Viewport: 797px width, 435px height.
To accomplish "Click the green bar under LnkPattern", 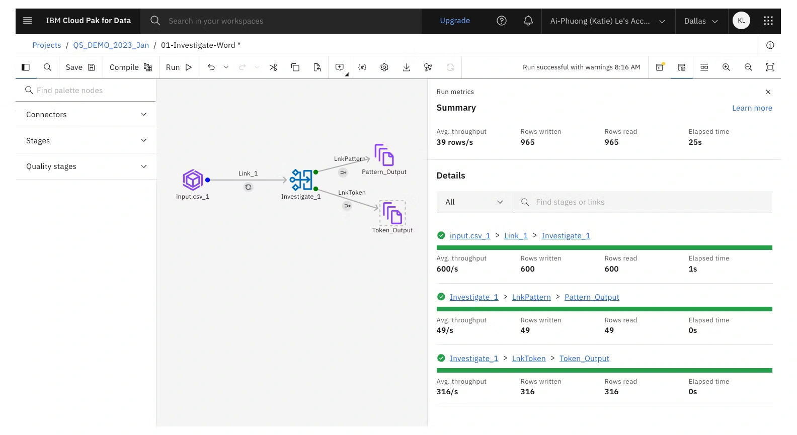I will click(604, 309).
